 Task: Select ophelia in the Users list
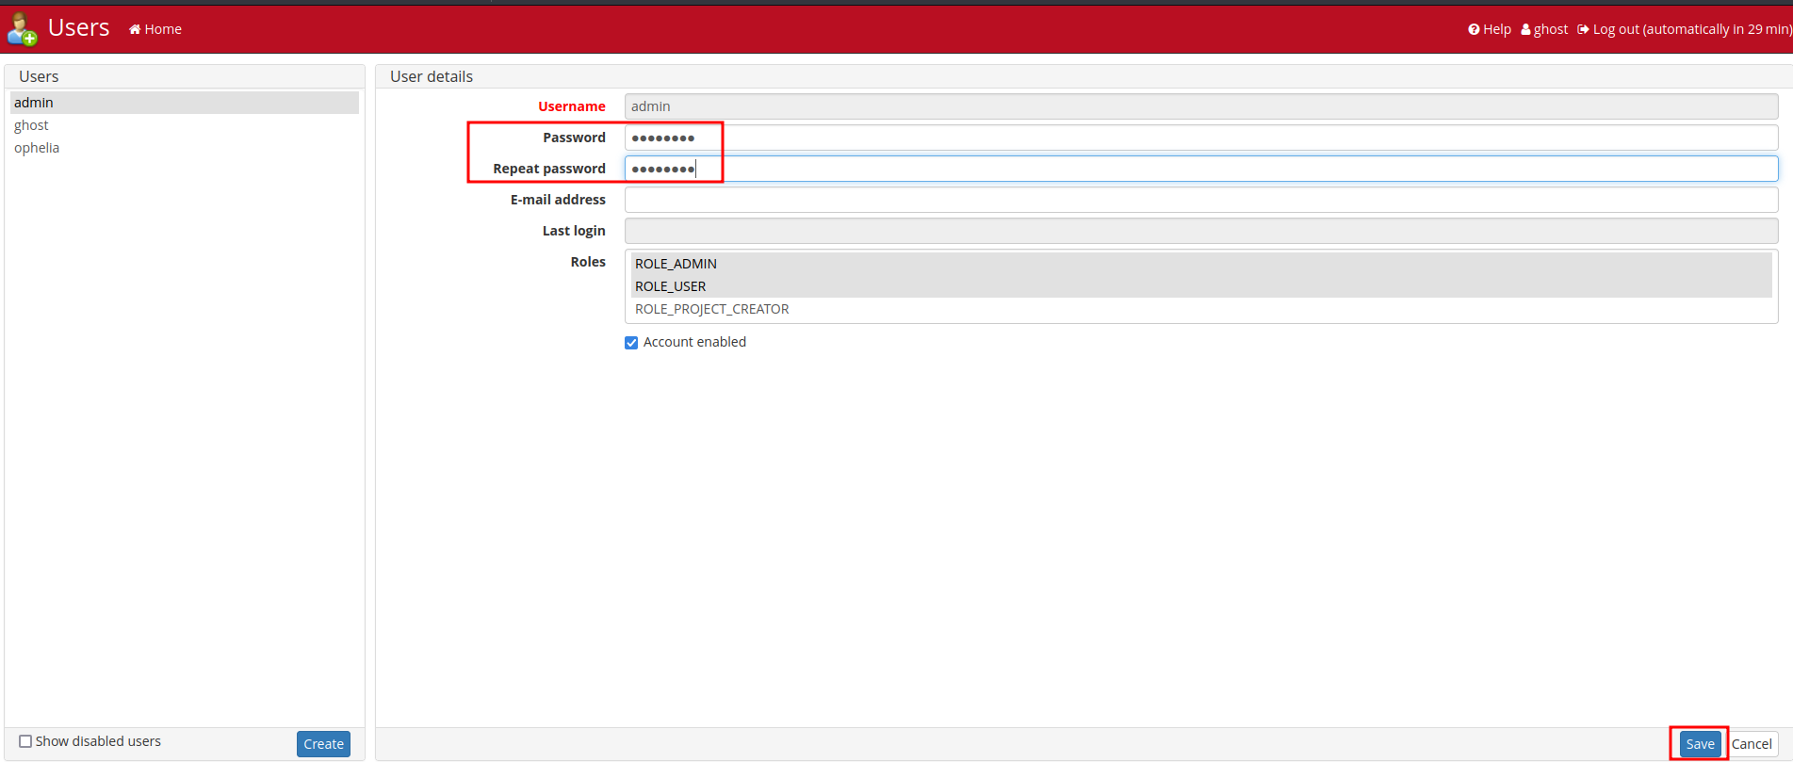(185, 148)
